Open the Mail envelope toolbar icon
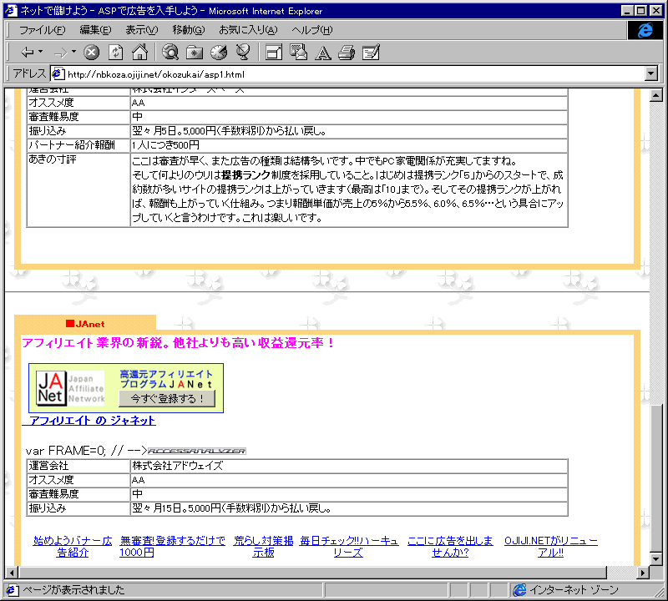 point(298,53)
